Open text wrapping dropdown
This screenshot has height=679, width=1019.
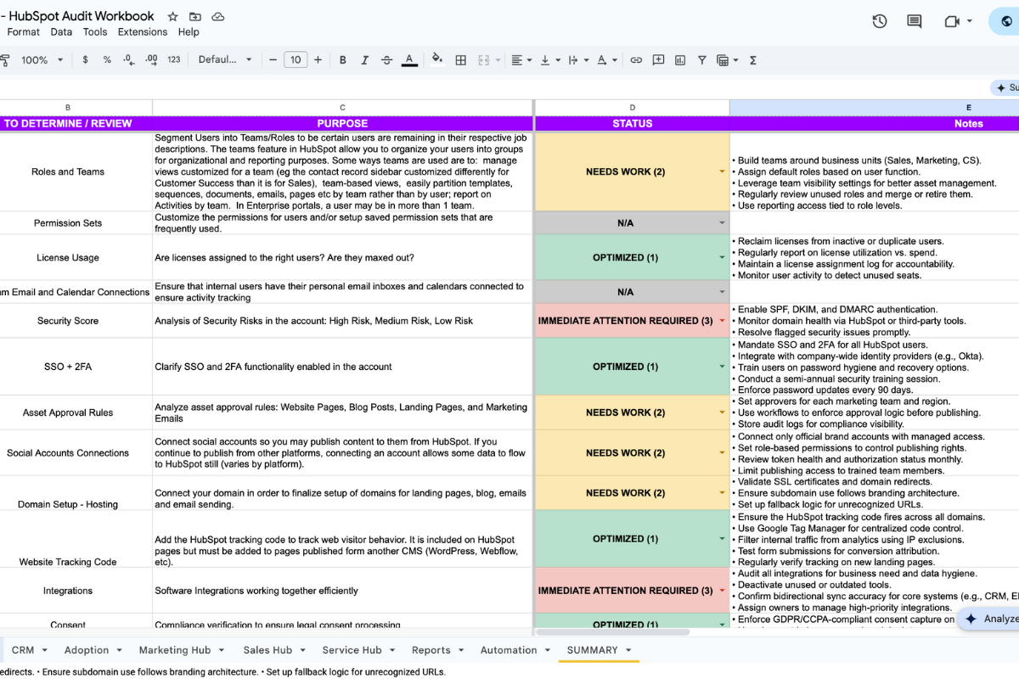point(577,60)
